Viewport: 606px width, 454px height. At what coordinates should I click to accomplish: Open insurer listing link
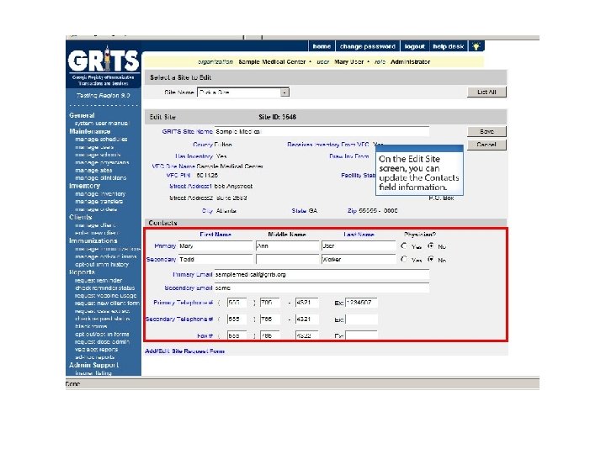pos(93,373)
